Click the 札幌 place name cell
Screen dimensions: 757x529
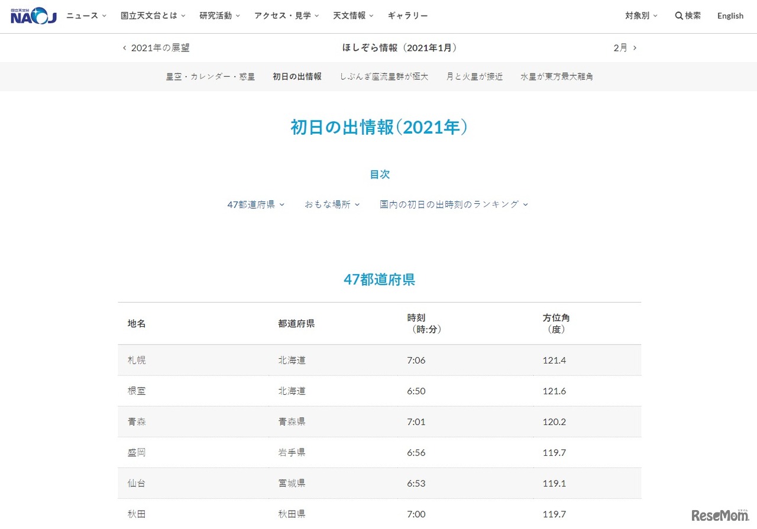(x=137, y=361)
